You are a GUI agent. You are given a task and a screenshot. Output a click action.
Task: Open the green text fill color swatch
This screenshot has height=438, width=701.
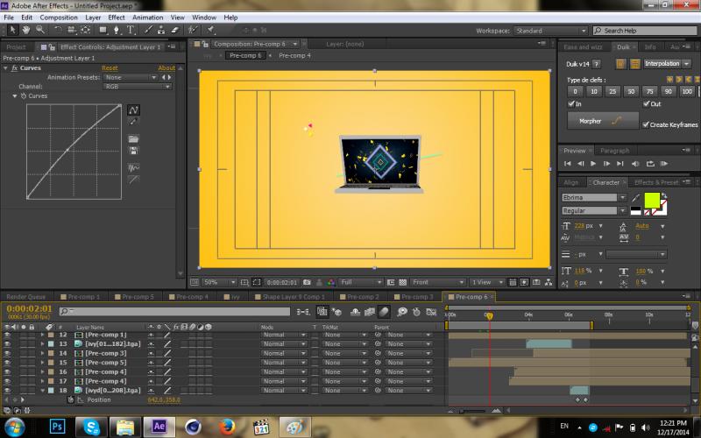click(651, 200)
